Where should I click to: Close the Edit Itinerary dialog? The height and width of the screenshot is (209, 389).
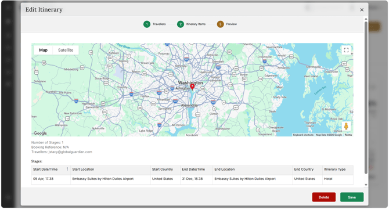362,10
